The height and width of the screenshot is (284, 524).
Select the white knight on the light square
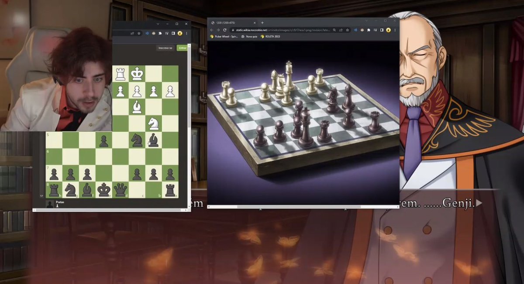[154, 123]
